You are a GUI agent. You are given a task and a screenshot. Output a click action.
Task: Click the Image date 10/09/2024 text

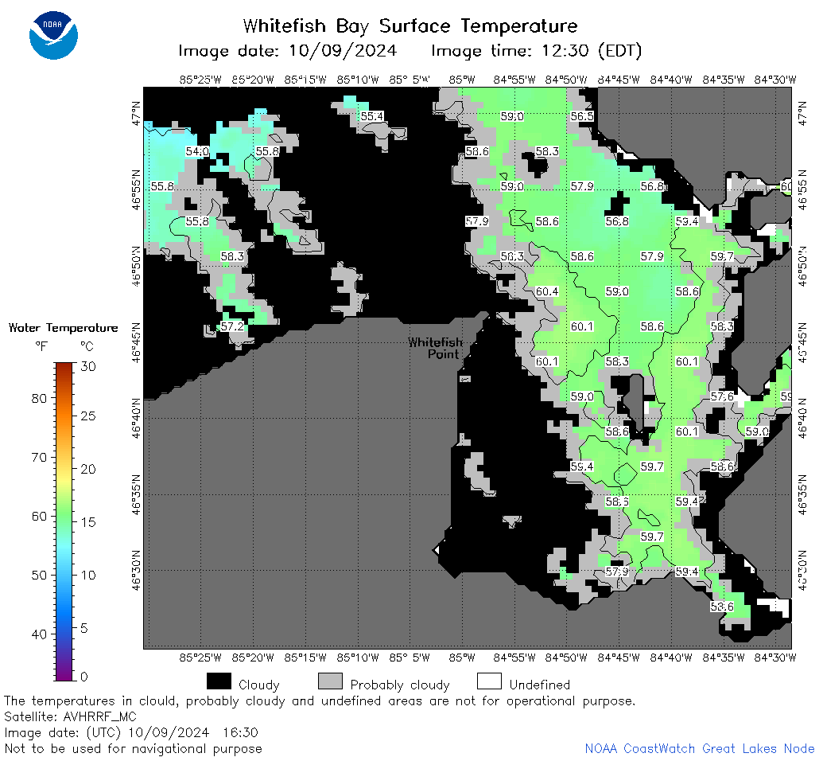287,51
